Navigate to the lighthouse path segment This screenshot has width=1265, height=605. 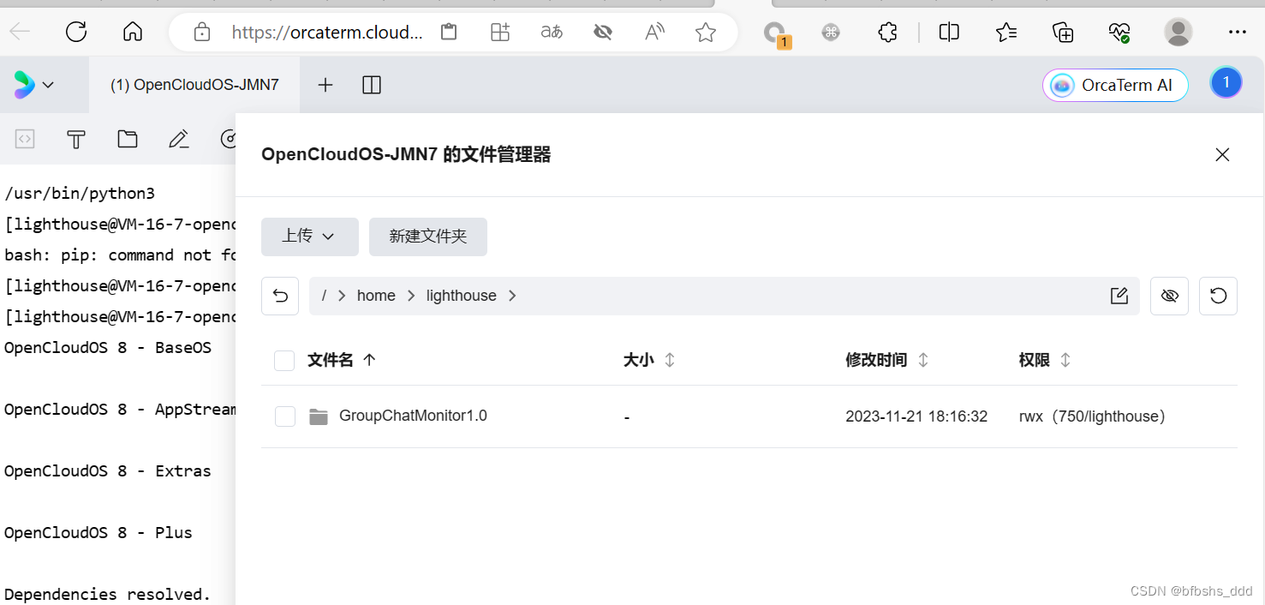pos(462,296)
